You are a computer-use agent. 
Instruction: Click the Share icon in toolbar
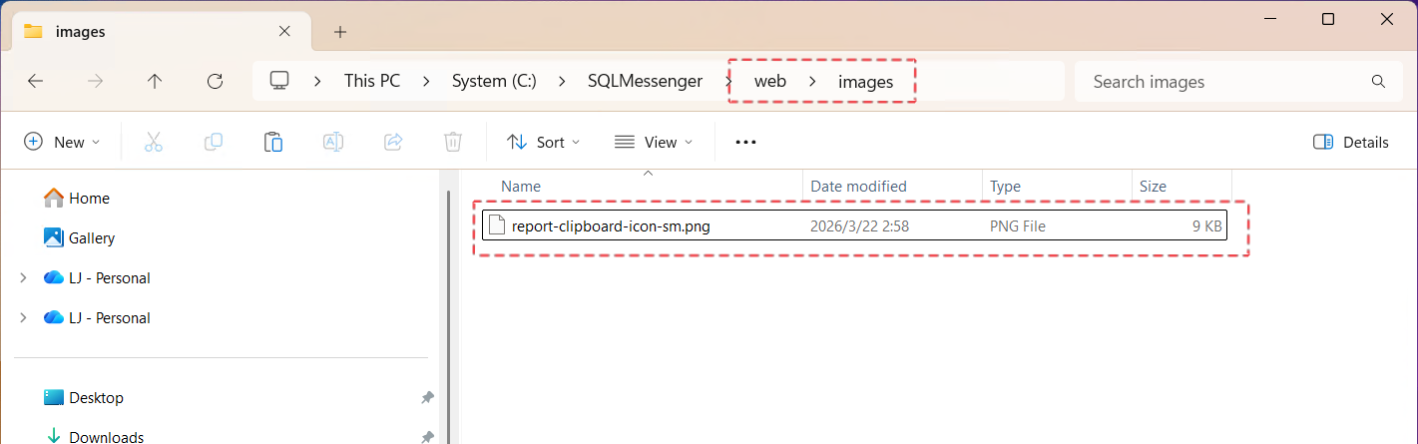[x=393, y=142]
